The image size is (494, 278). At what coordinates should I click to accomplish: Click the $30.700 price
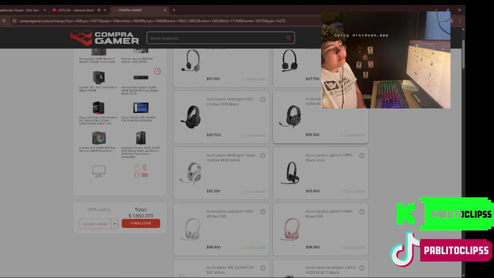coord(213,135)
